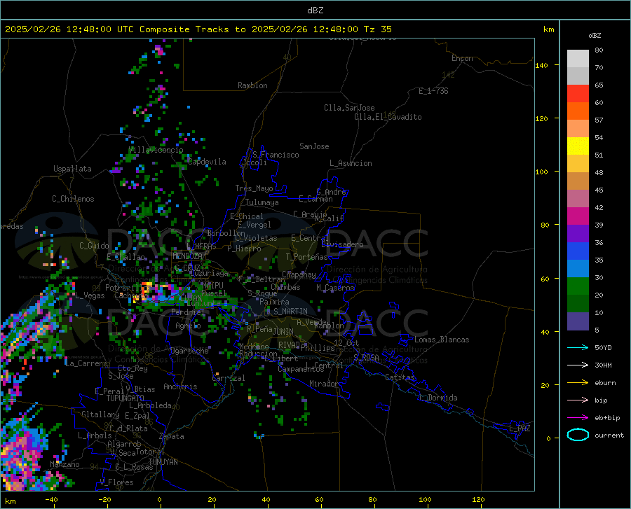Click the 'C_Chilenos' place label
631x509 pixels.
(73, 199)
